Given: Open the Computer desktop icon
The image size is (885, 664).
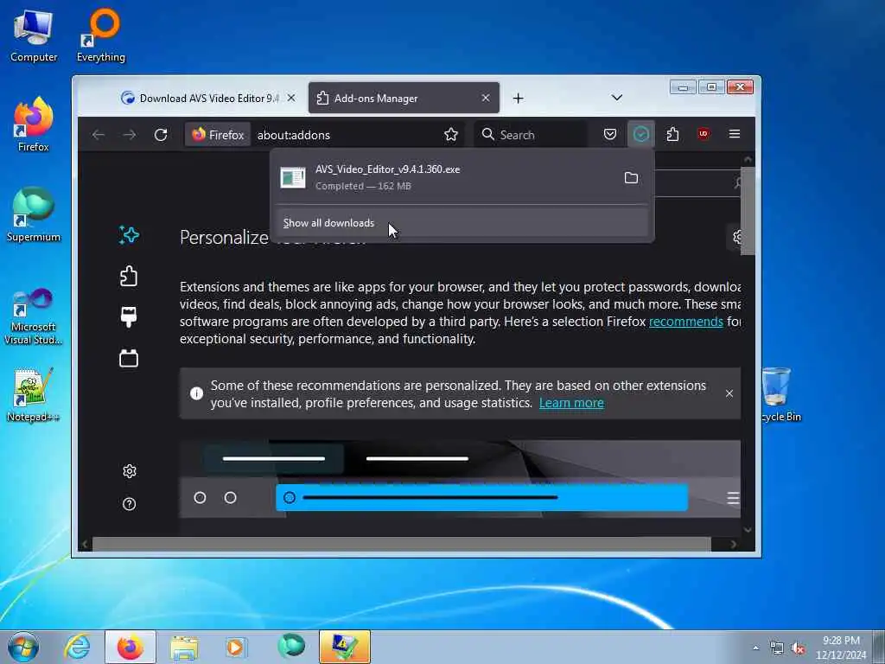Looking at the screenshot, I should point(34,36).
